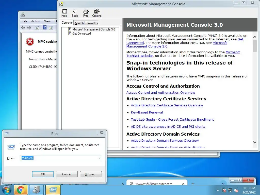Switch to the Favorites tab
This screenshot has width=260, height=195.
pos(92,23)
